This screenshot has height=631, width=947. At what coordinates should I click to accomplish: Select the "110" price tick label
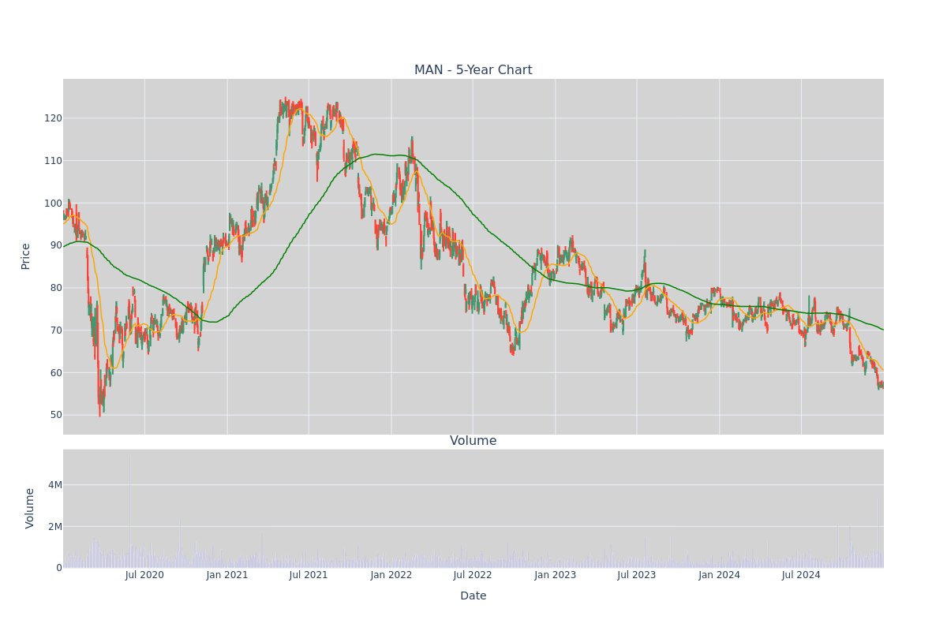tap(53, 161)
